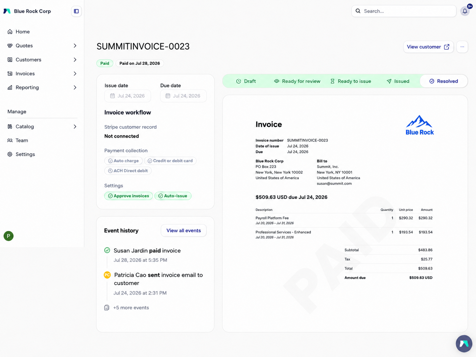Click Patricia Cao's PC avatar icon

pos(107,275)
